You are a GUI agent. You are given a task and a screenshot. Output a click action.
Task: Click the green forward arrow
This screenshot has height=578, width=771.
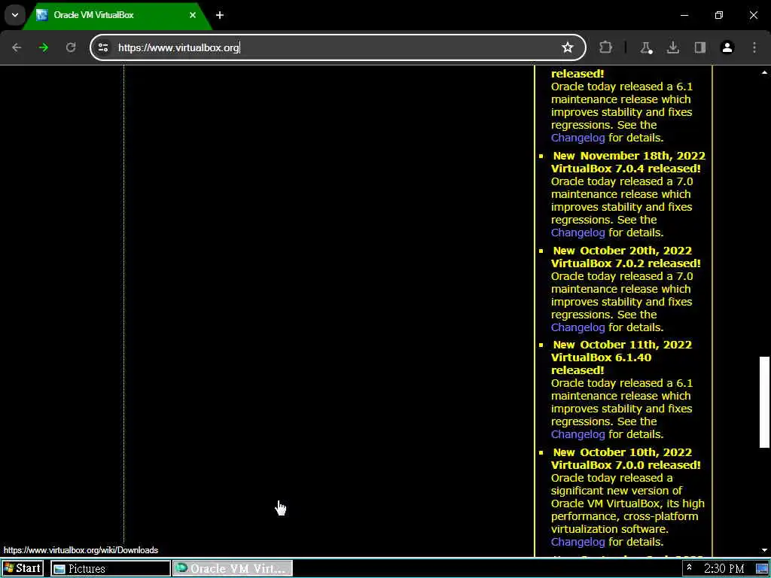[x=44, y=47]
